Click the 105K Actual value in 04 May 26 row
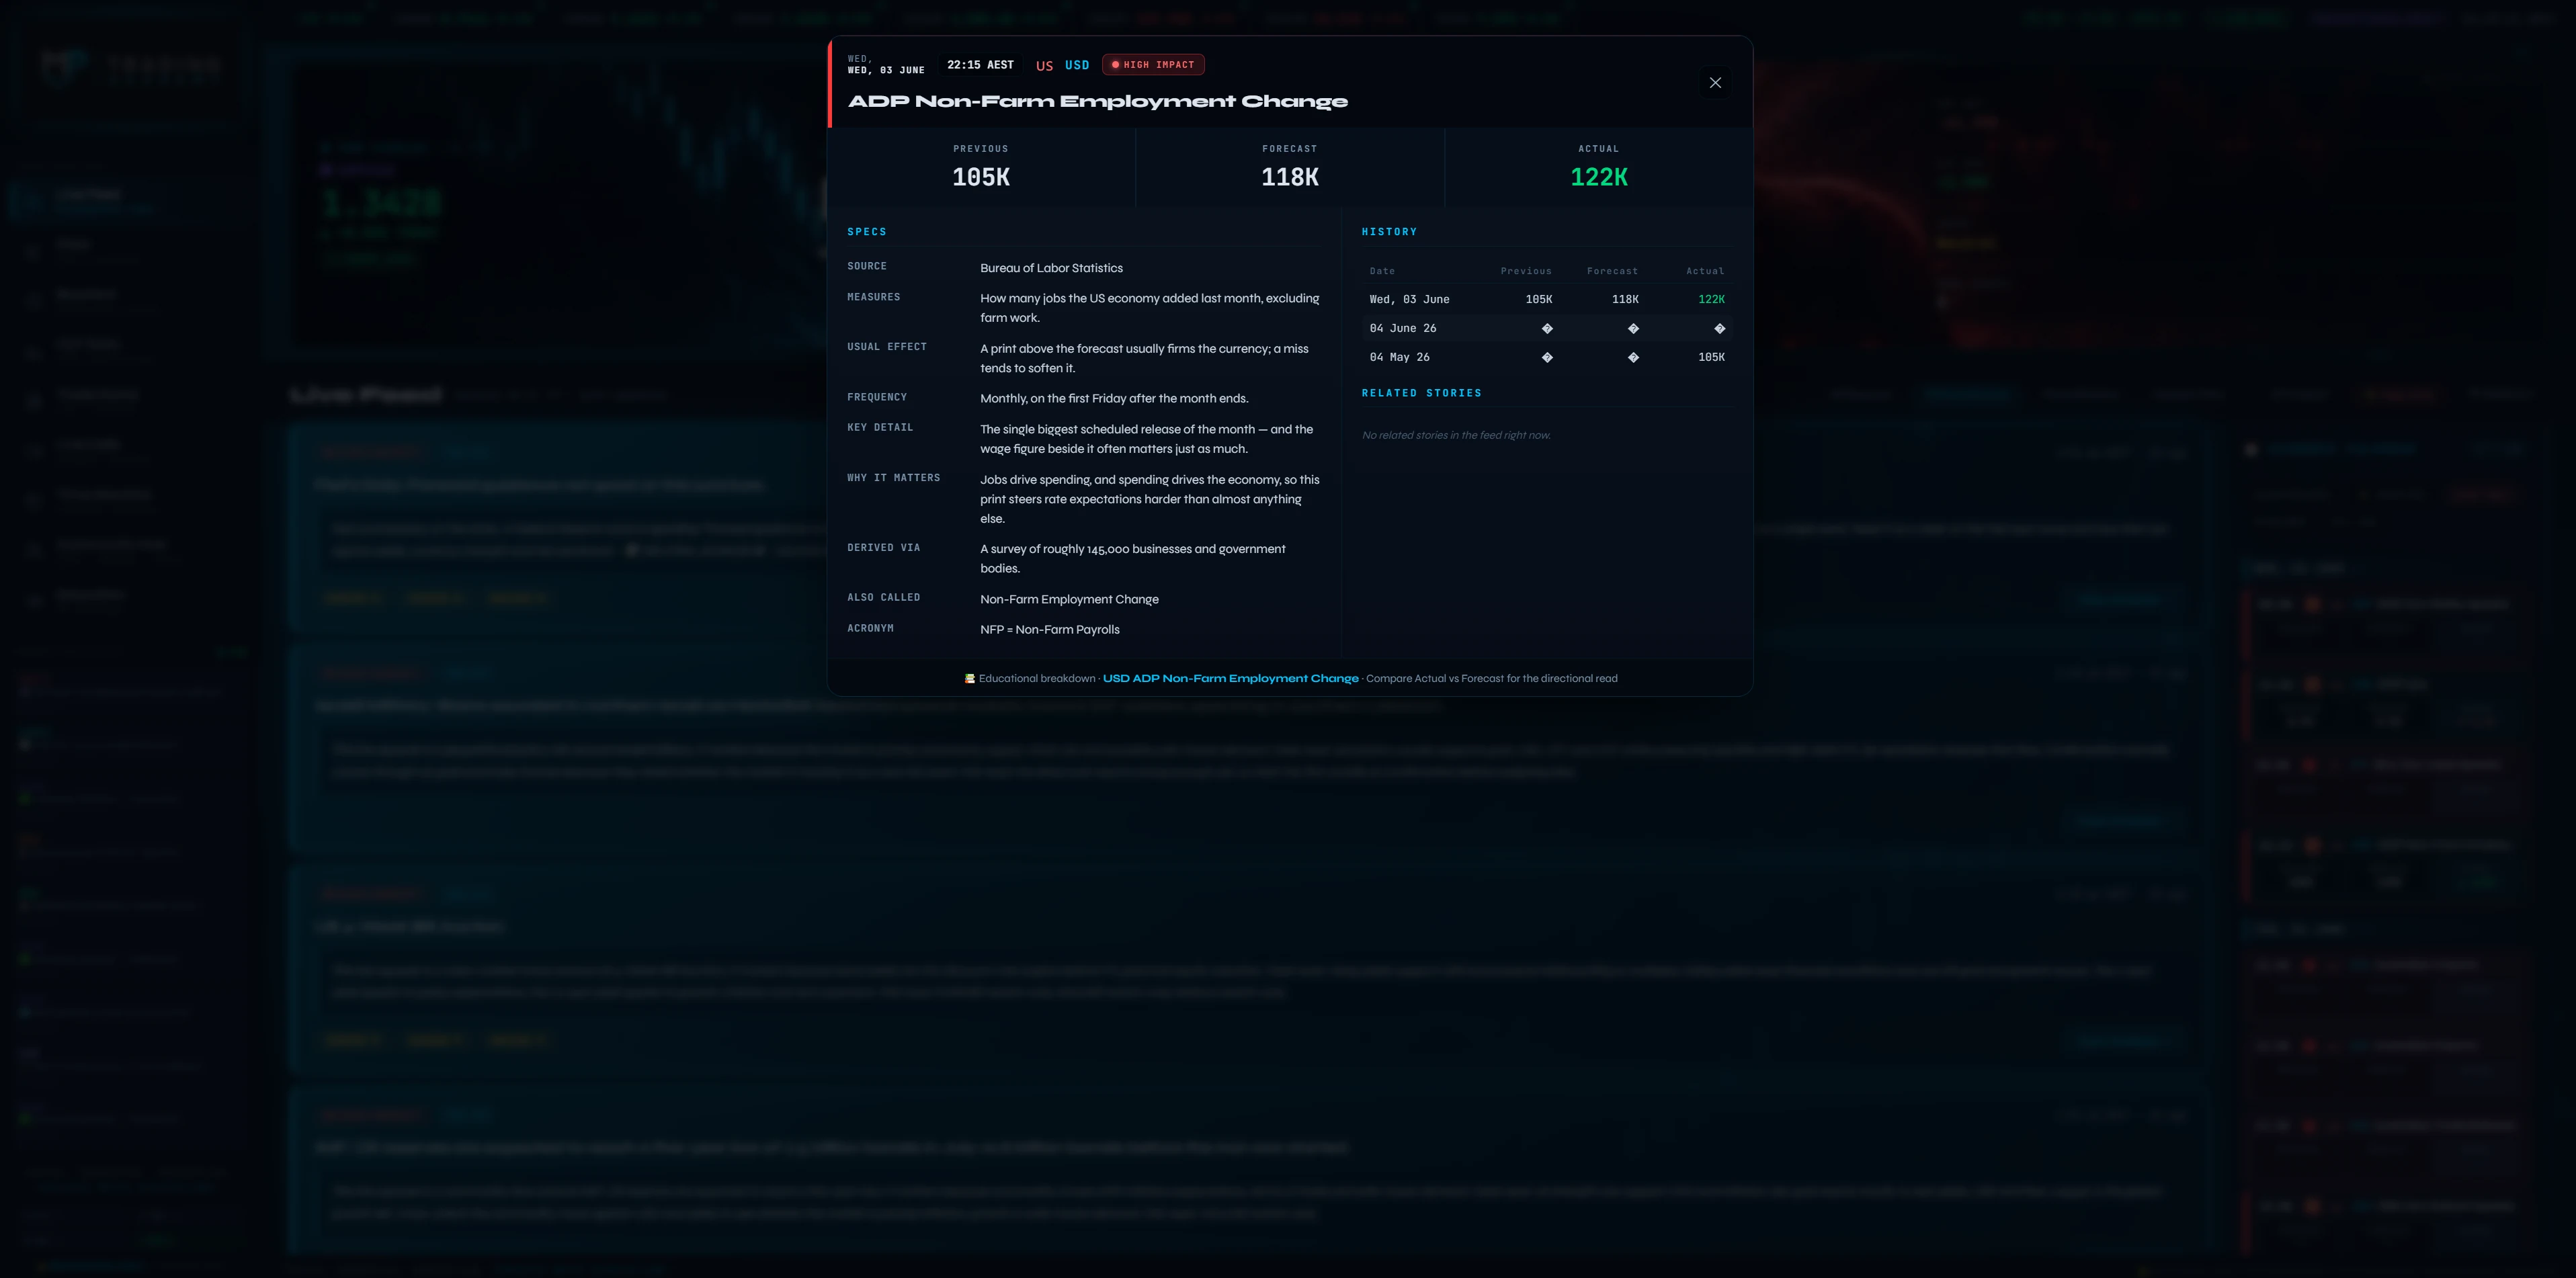The width and height of the screenshot is (2576, 1278). (1711, 357)
